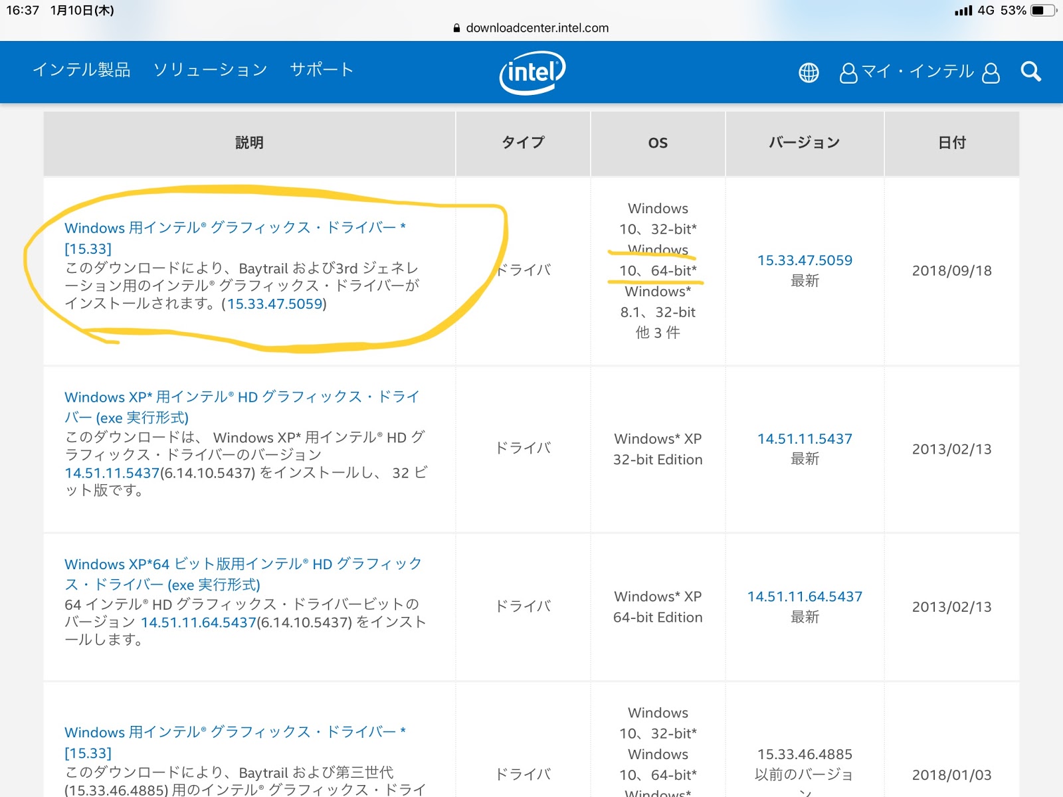
Task: Open the インテル製品 menu
Action: pyautogui.click(x=82, y=70)
